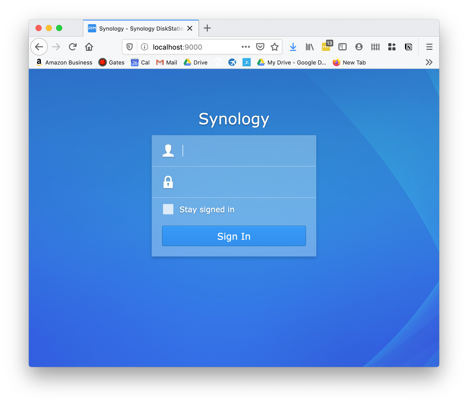Open the New Tab bookmark

coord(349,62)
